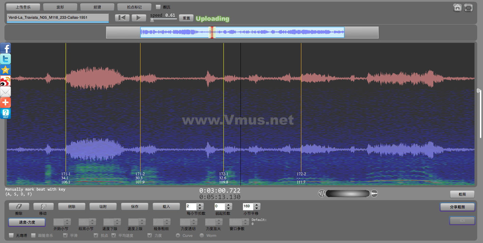Increase 每小节拍数 beats-per-bar stepper value
This screenshot has height=243, width=483.
[x=200, y=205]
